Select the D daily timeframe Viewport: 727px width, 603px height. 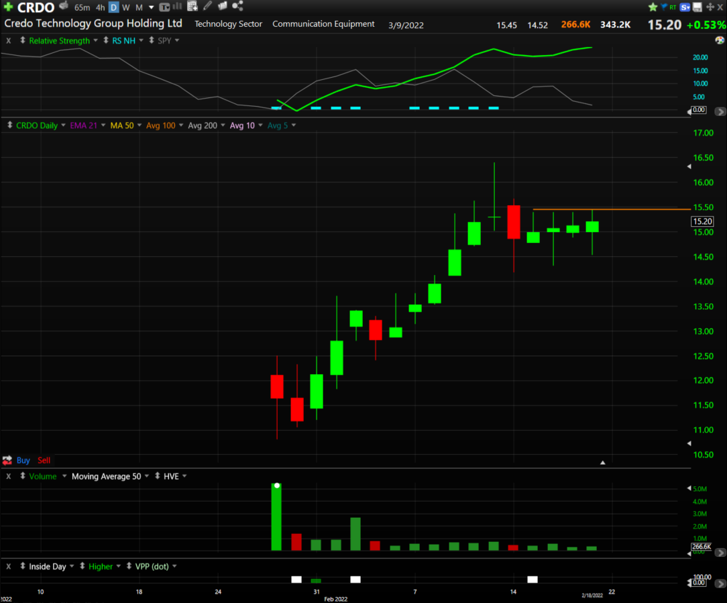113,7
